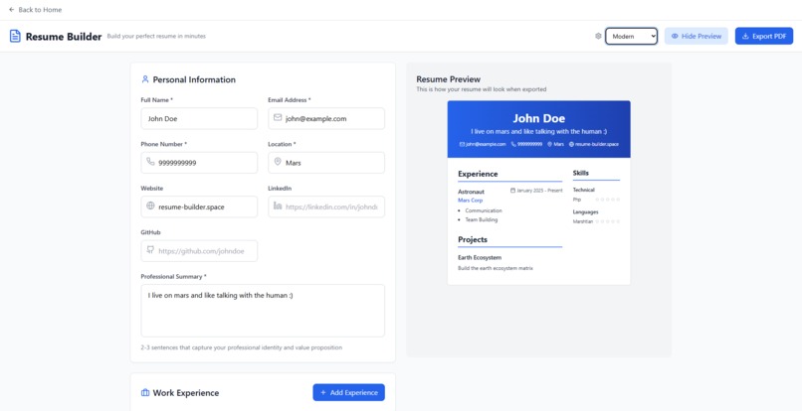Click "Build the earth ecosystem matrix" description

(x=496, y=268)
